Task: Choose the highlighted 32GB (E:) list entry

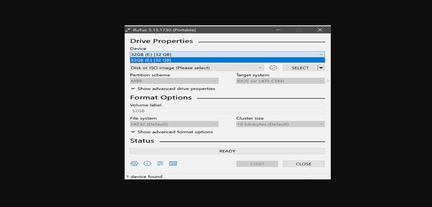Action: click(227, 60)
